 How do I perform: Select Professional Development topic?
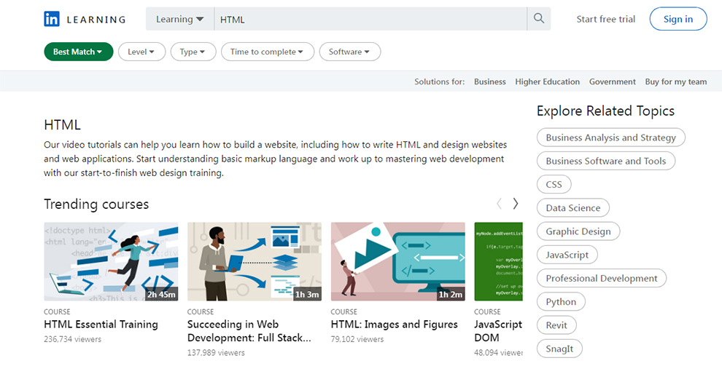(x=602, y=278)
